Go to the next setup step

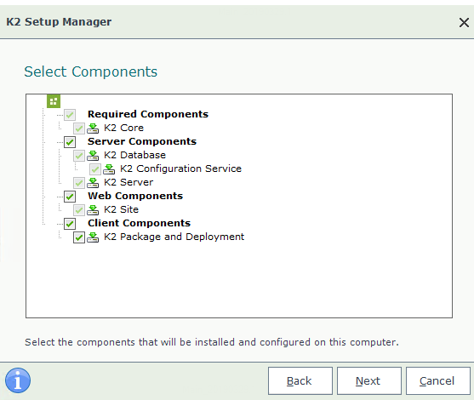[369, 381]
